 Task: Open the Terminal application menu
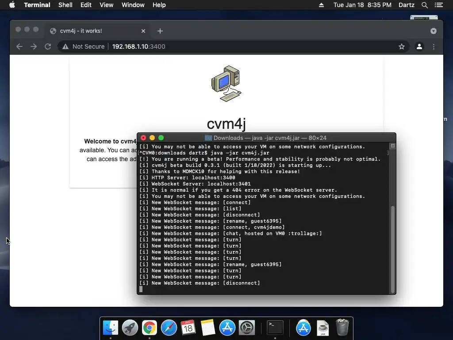click(x=37, y=5)
